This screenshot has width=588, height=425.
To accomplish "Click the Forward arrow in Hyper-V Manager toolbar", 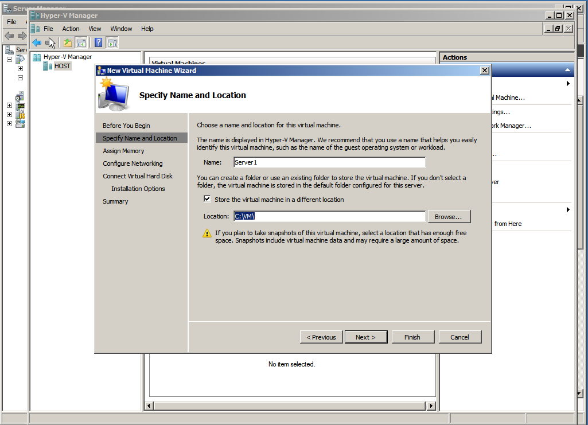I will pos(49,42).
